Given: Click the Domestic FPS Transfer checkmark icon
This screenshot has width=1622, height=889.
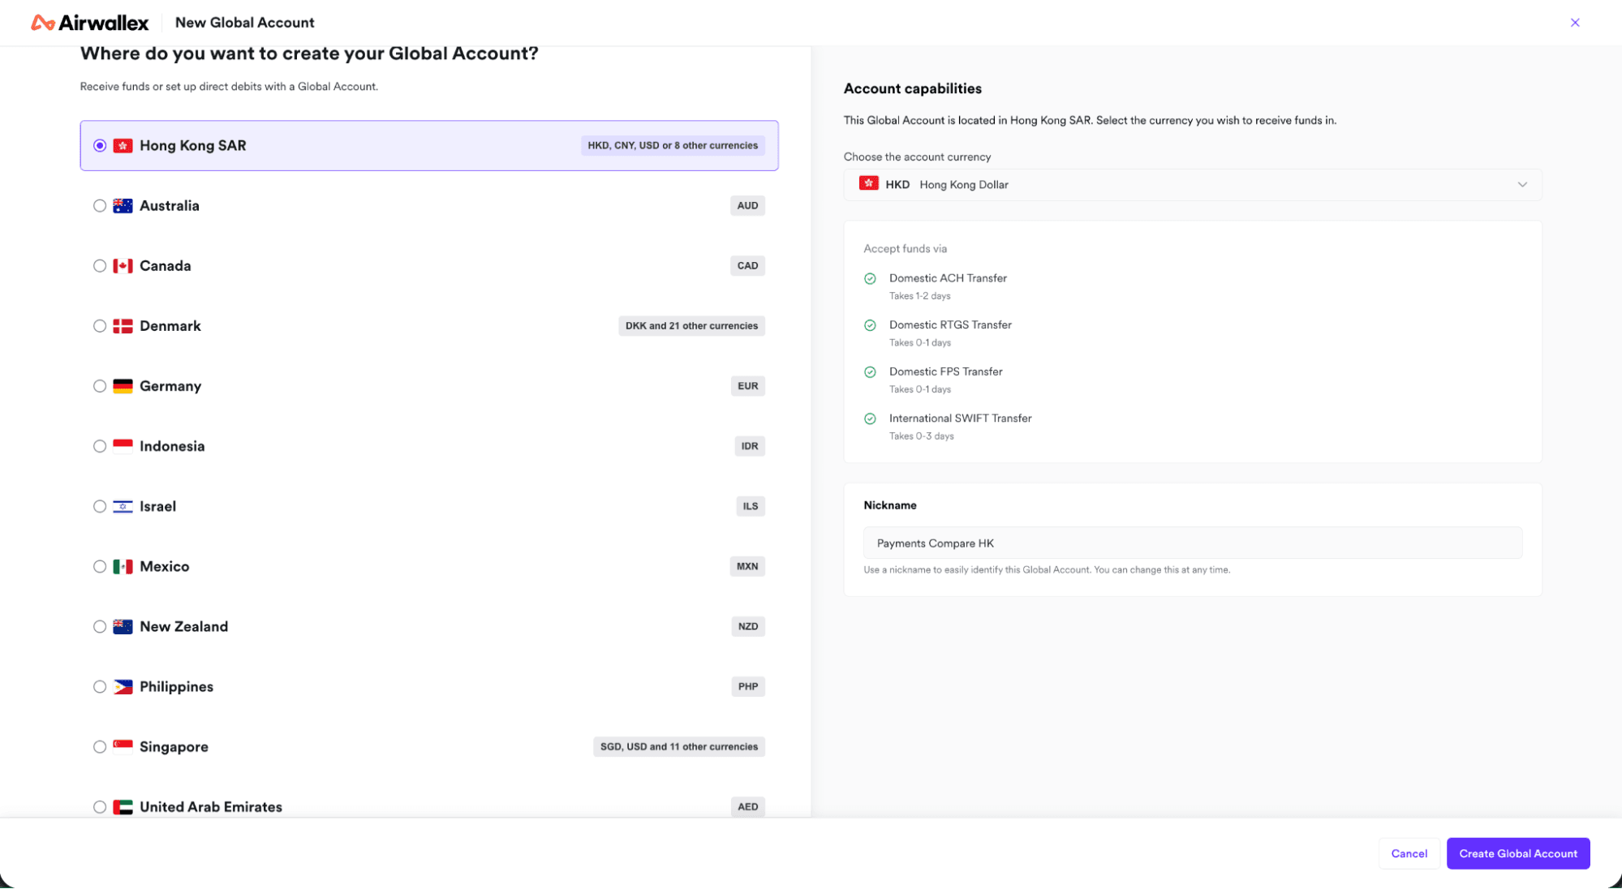Looking at the screenshot, I should (870, 372).
